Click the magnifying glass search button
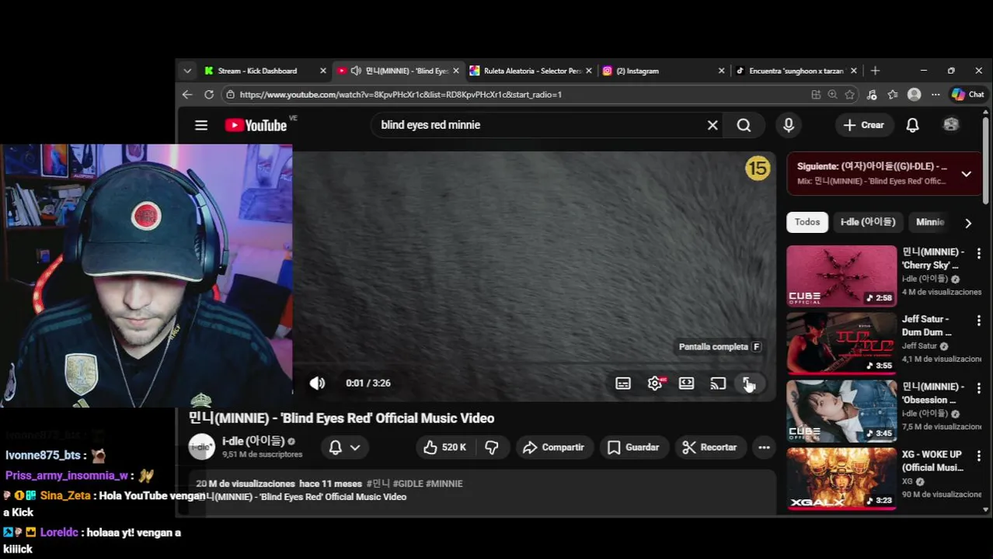This screenshot has height=559, width=993. [744, 125]
